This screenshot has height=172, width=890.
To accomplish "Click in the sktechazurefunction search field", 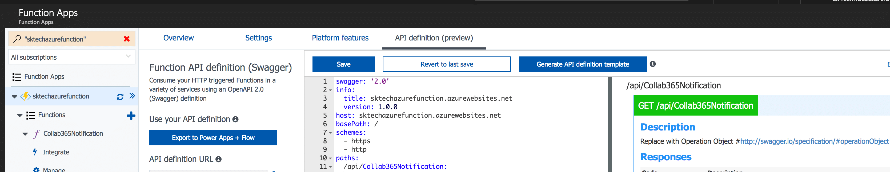I will point(71,39).
